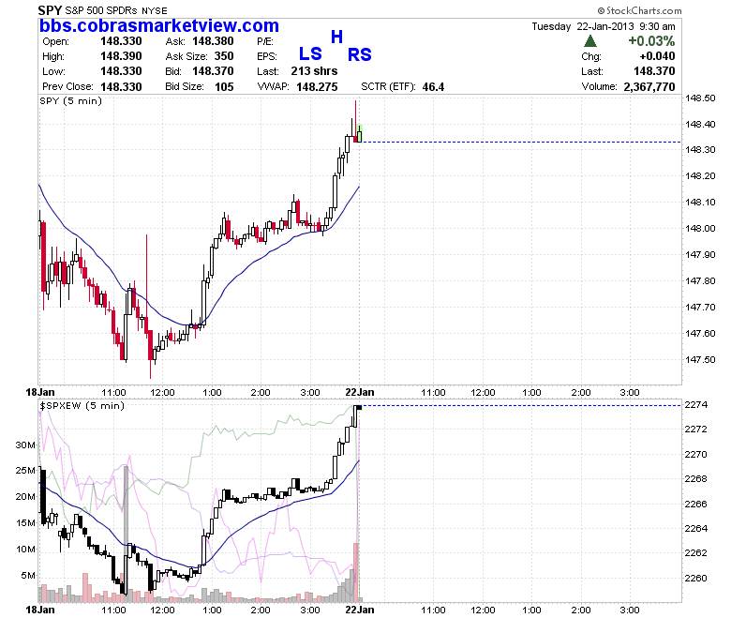This screenshot has width=731, height=618.
Task: Click the 20M volume axis label
Action: tap(25, 497)
